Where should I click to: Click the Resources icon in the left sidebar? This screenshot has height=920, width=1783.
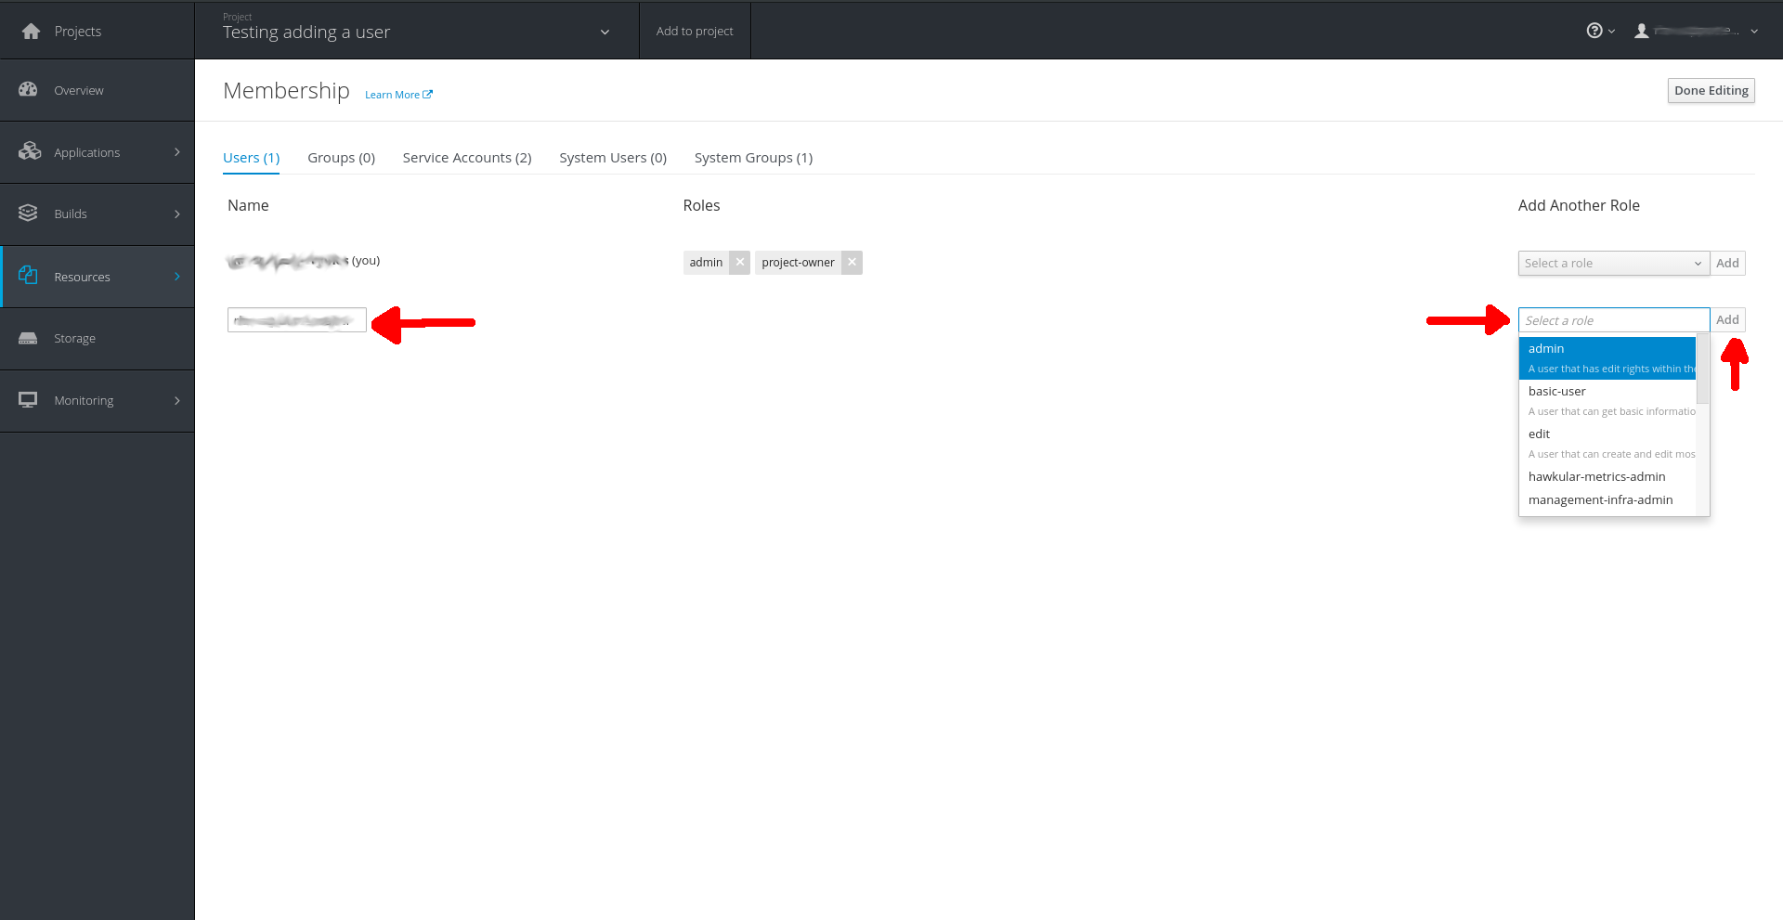[28, 275]
